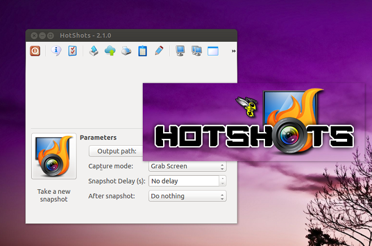Click the After snapshot label
The image size is (372, 246).
click(112, 196)
